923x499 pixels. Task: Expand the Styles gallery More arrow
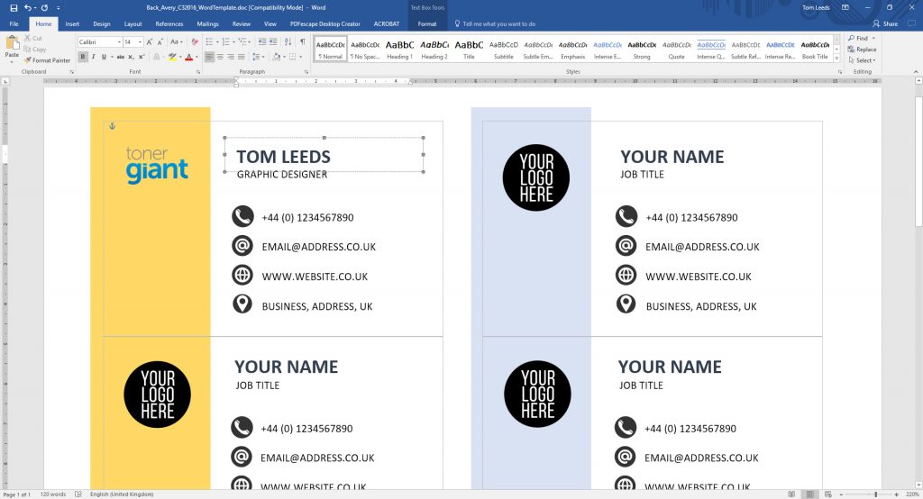(837, 59)
